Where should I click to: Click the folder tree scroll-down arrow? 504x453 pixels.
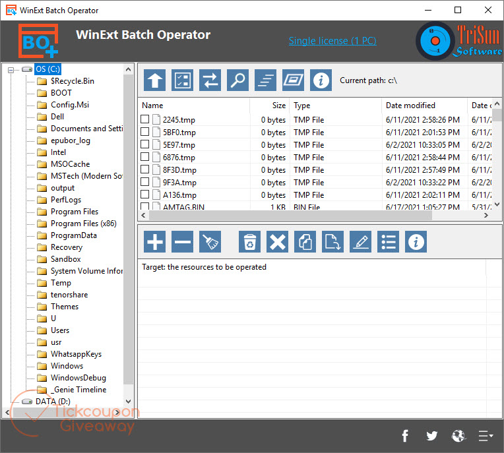tap(128, 402)
